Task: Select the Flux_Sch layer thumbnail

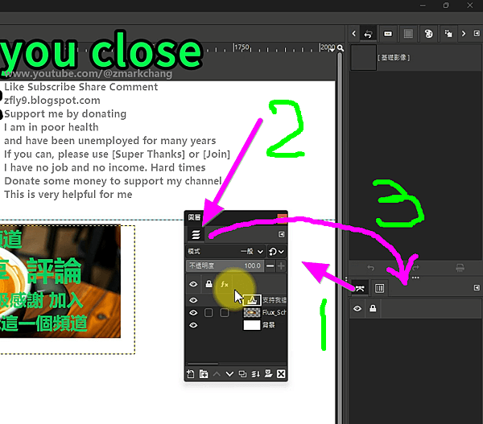Action: pyautogui.click(x=252, y=312)
